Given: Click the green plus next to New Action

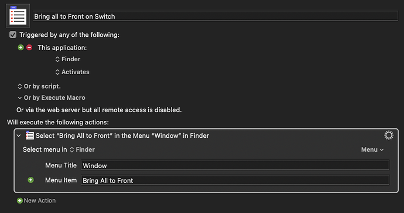Looking at the screenshot, I should 20,201.
